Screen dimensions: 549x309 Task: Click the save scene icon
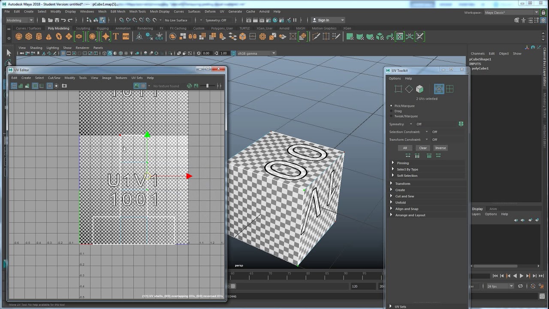pyautogui.click(x=57, y=20)
